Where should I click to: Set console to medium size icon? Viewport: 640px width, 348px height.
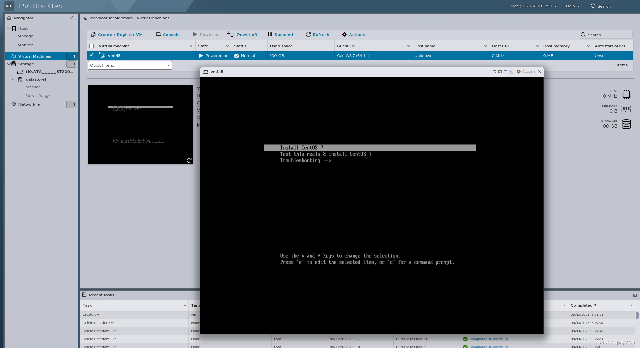coord(500,72)
